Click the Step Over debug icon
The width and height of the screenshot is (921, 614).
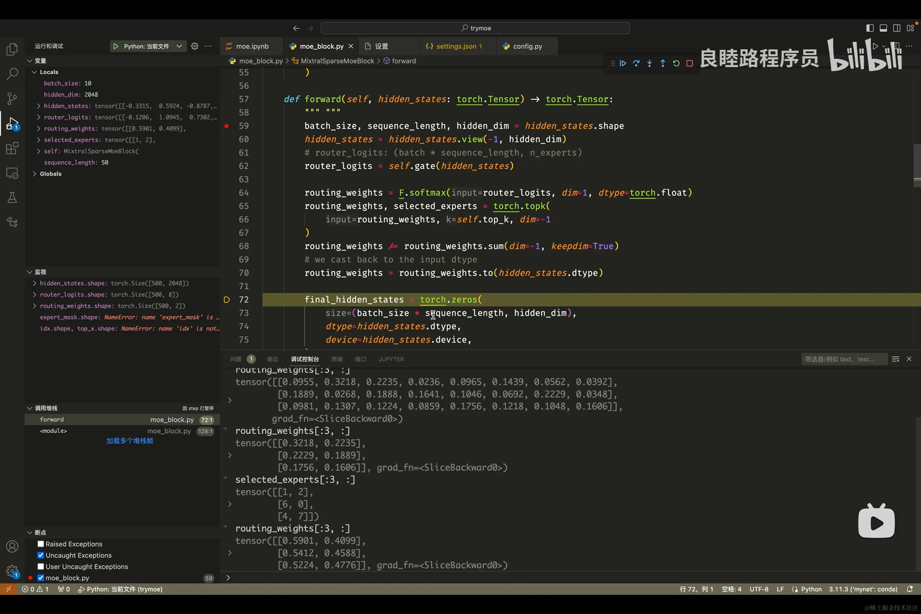coord(636,63)
